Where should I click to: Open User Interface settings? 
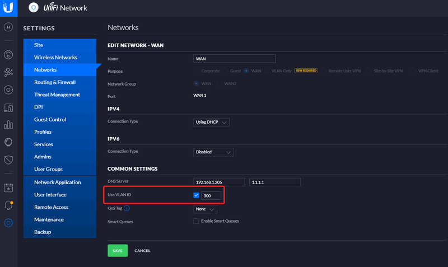[x=60, y=195]
